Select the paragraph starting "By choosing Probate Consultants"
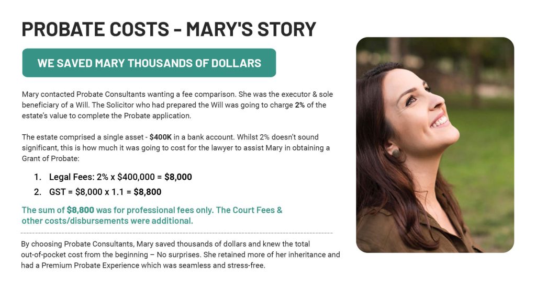Screen dimensions: 536x290 pyautogui.click(x=181, y=254)
